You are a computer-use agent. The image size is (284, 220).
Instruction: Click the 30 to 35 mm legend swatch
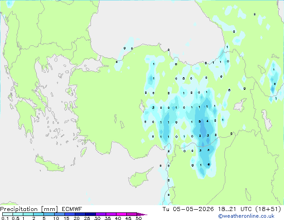coord(100,214)
